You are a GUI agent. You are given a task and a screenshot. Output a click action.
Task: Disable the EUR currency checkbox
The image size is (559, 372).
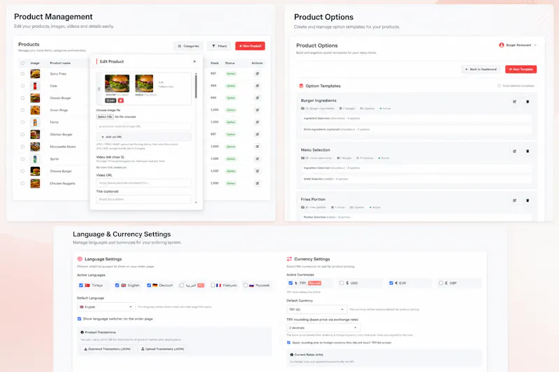[391, 283]
